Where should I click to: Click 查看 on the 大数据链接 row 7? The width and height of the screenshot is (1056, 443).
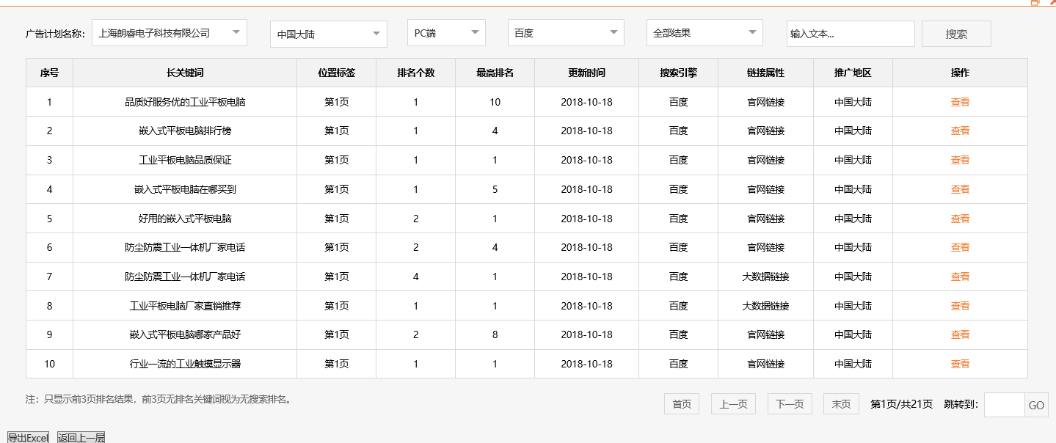[960, 277]
